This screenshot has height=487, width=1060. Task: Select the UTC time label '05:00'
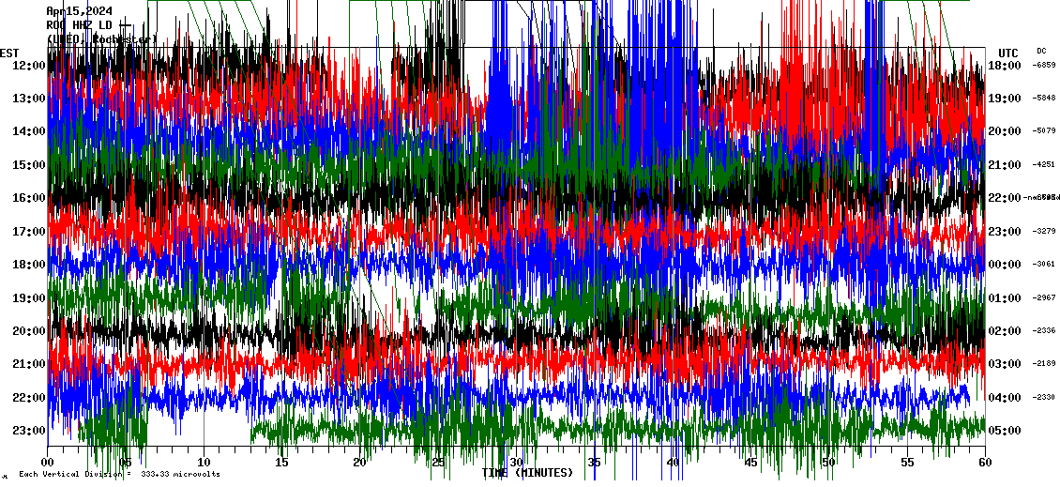1005,431
